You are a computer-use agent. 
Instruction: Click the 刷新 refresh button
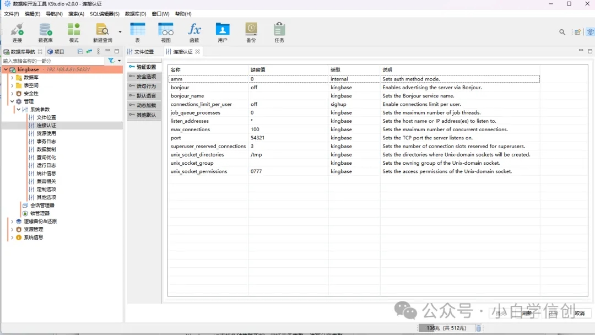point(527,313)
